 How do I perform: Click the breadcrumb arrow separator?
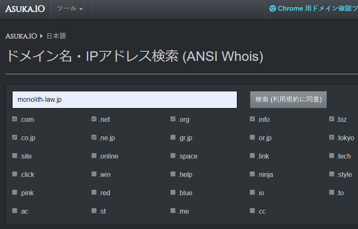41,36
